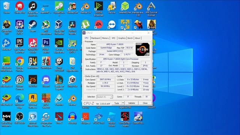Viewport: 240px width, 135px height.
Task: Launch NVIDIA Broadcast desktop icon
Action: (x=99, y=9)
